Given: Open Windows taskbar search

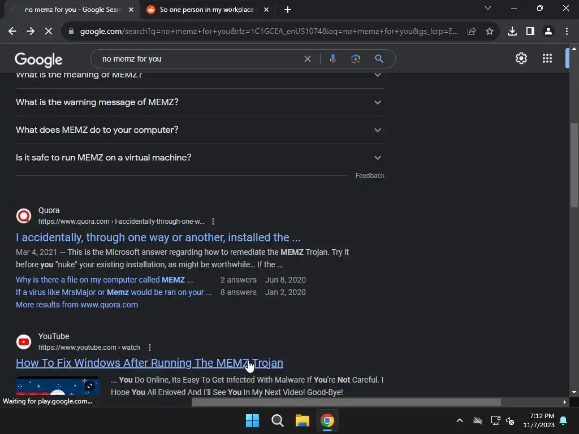Looking at the screenshot, I should [277, 420].
